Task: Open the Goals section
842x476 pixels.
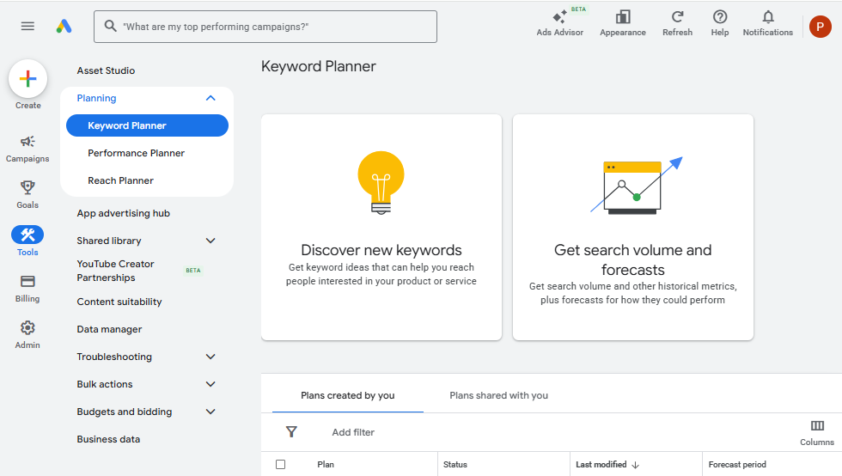Action: [27, 194]
